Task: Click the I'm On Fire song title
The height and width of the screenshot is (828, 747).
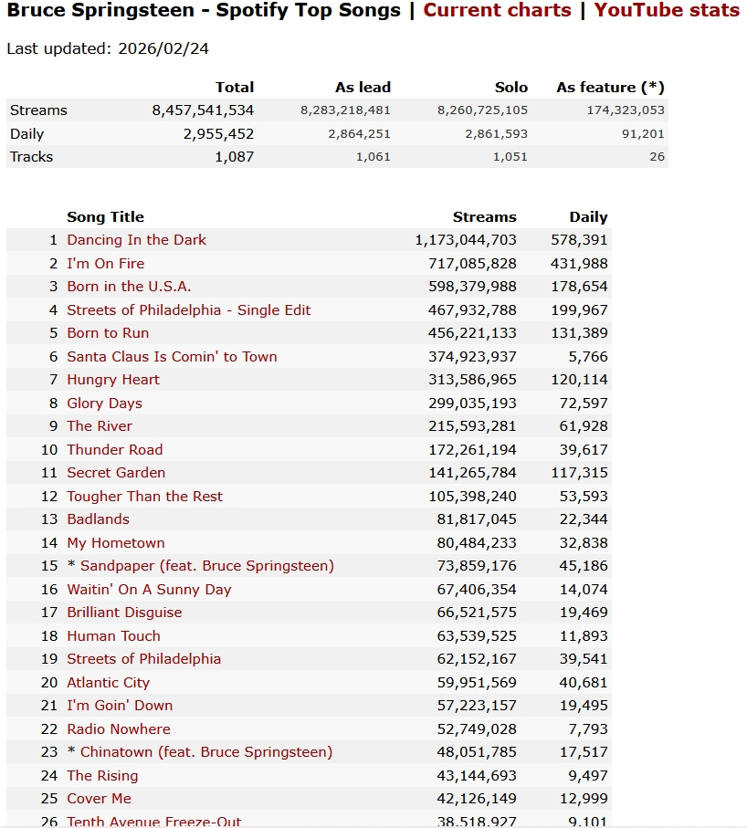Action: [x=105, y=264]
